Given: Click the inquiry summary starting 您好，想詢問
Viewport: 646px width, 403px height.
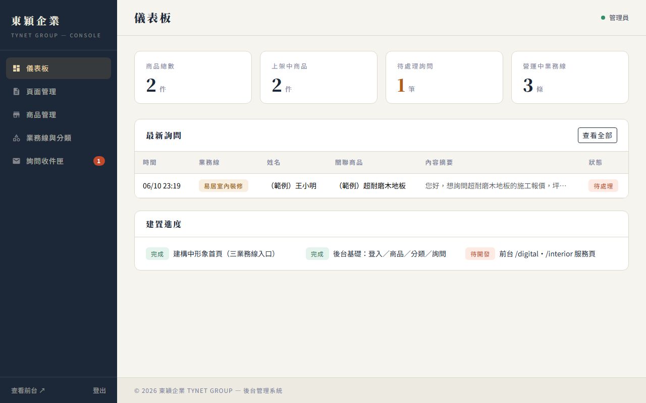Looking at the screenshot, I should click(x=496, y=186).
